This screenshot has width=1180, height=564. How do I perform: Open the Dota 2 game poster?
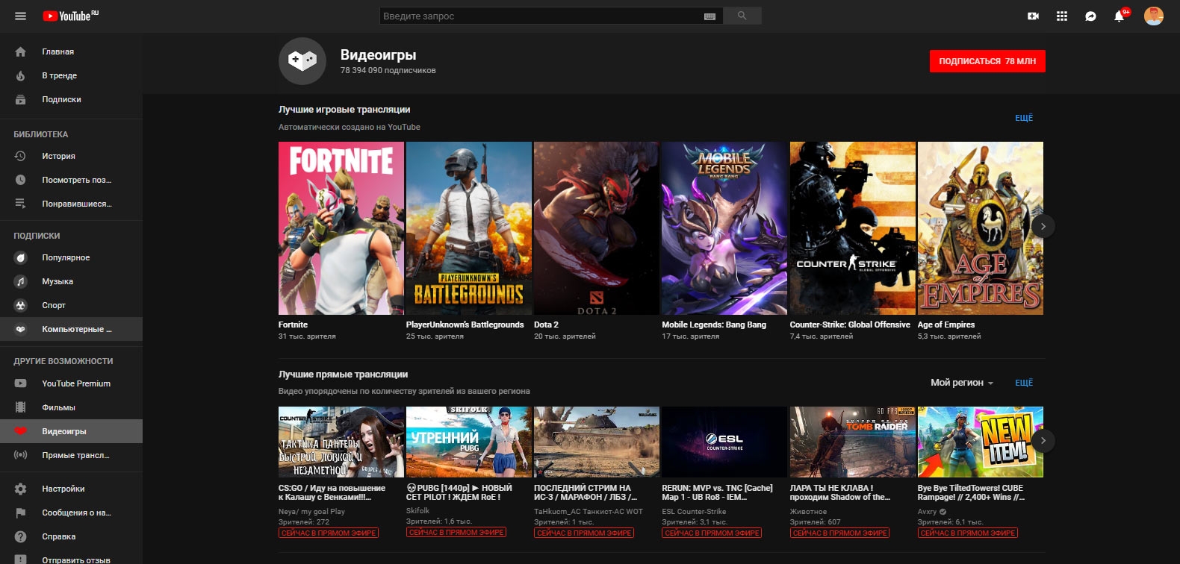(597, 228)
